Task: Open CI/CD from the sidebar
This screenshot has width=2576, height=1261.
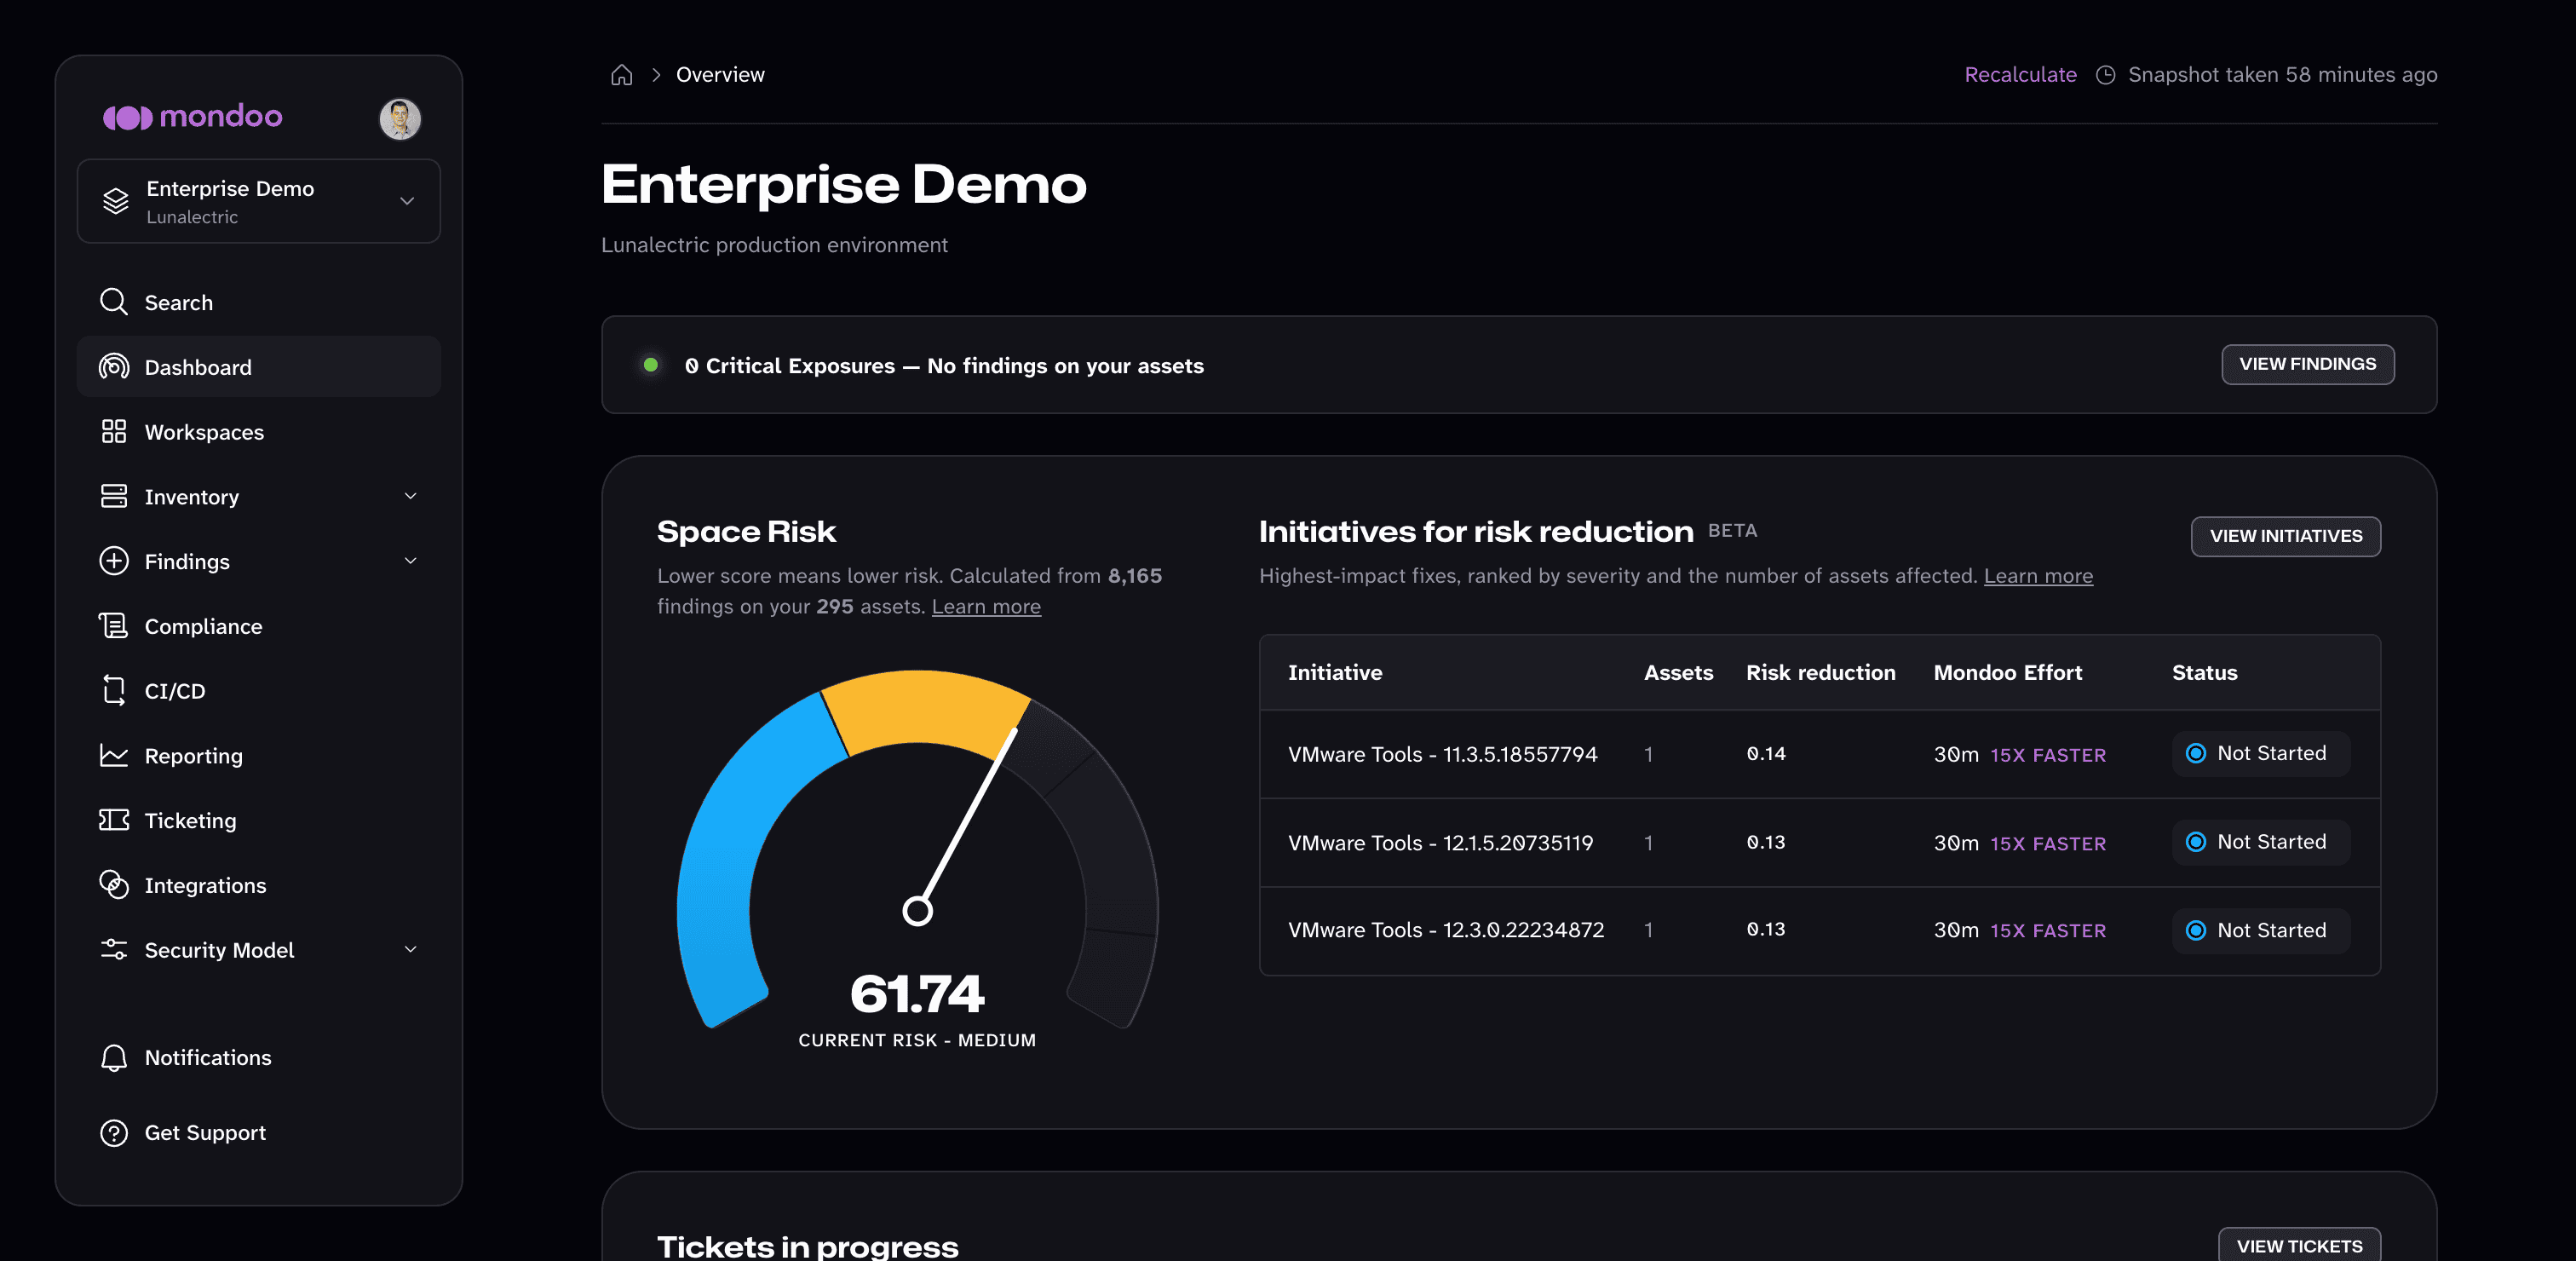Action: pos(259,690)
